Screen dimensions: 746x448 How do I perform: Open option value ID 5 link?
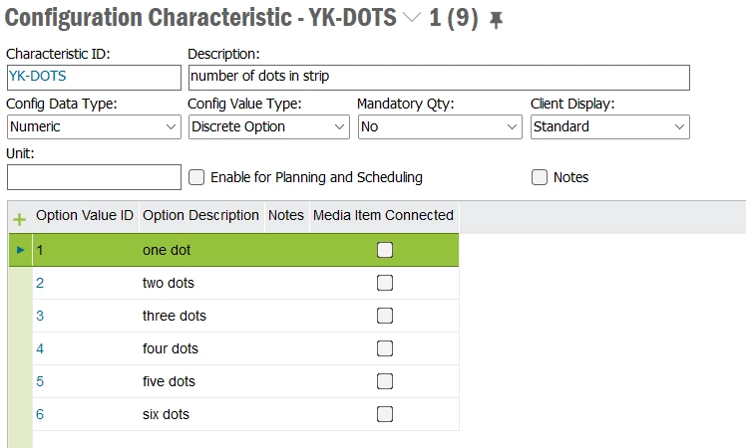[x=40, y=381]
